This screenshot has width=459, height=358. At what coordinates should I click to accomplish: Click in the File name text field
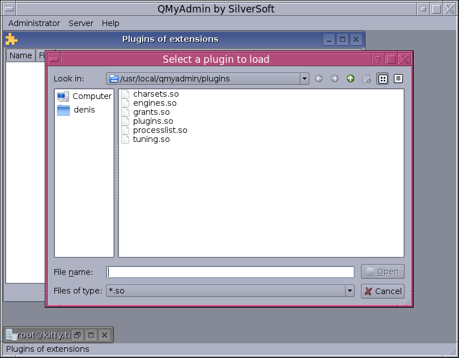230,272
